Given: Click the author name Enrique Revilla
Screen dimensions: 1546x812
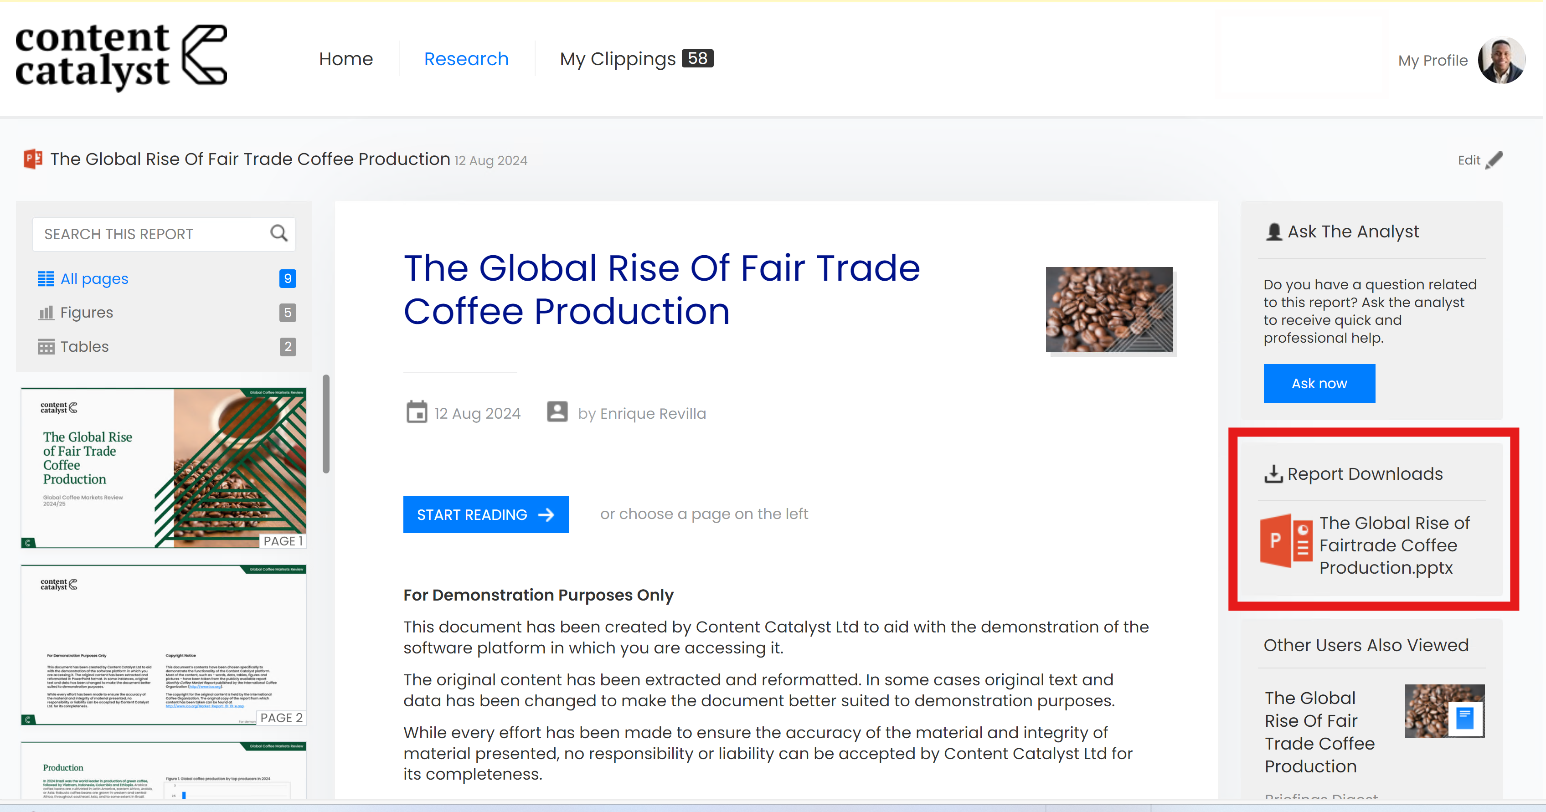Looking at the screenshot, I should pyautogui.click(x=653, y=413).
